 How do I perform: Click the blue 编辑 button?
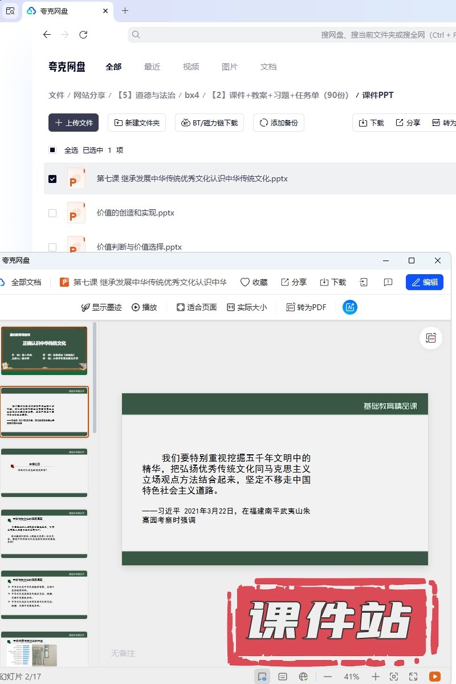[x=424, y=282]
